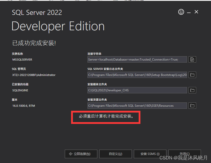Click the restart computer required message

(x=106, y=117)
